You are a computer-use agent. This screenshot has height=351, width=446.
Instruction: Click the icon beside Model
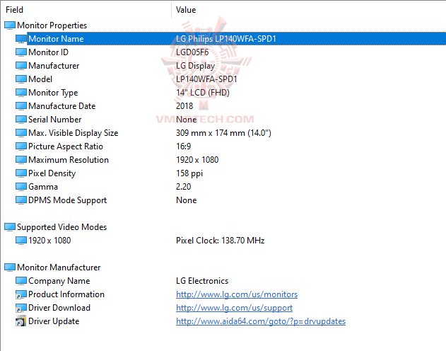[x=21, y=79]
